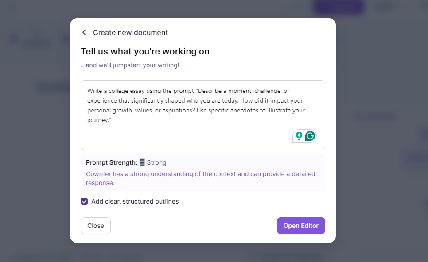
Task: Click the blurred purple button behind the dialog
Action: point(338,7)
